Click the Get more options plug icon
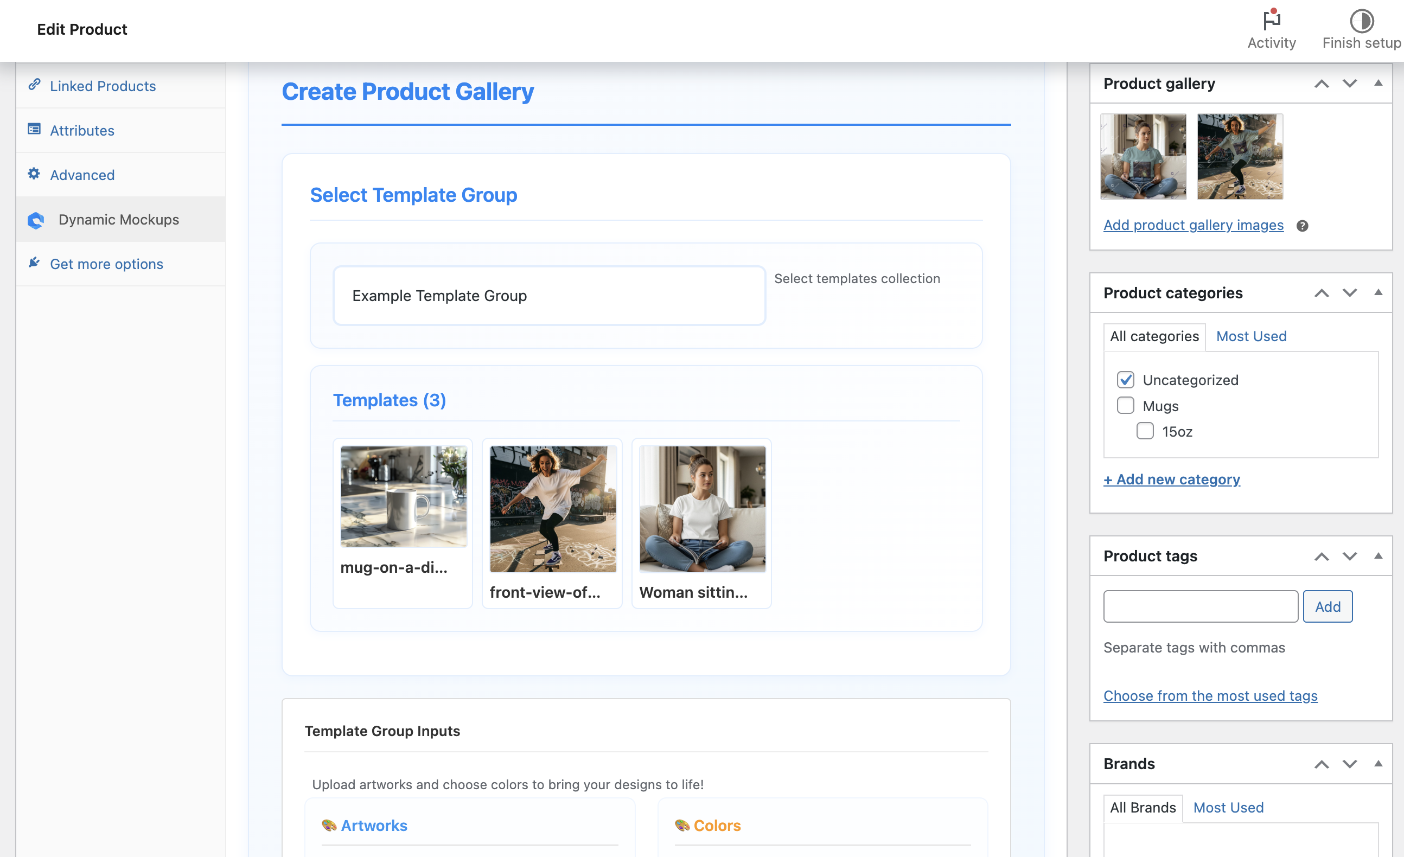The image size is (1404, 857). point(34,263)
